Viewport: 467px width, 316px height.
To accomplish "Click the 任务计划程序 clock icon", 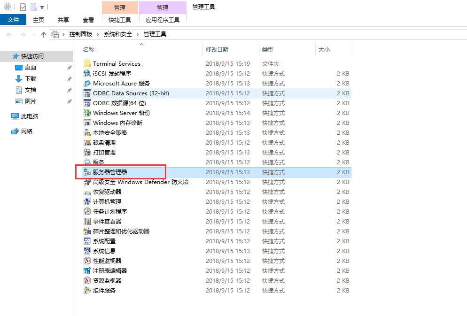I will [87, 212].
